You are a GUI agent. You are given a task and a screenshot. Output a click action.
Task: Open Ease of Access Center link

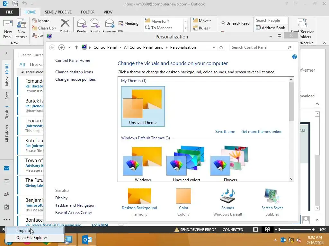(74, 213)
